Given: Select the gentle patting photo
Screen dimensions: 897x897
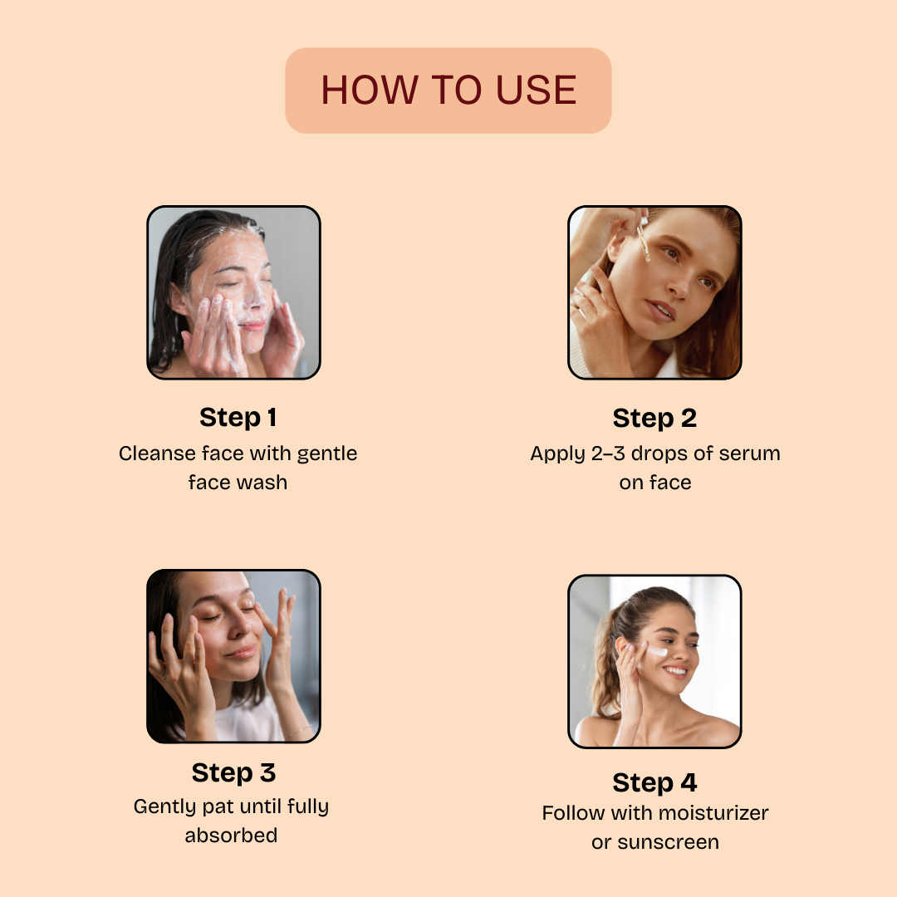Looking at the screenshot, I should click(233, 656).
